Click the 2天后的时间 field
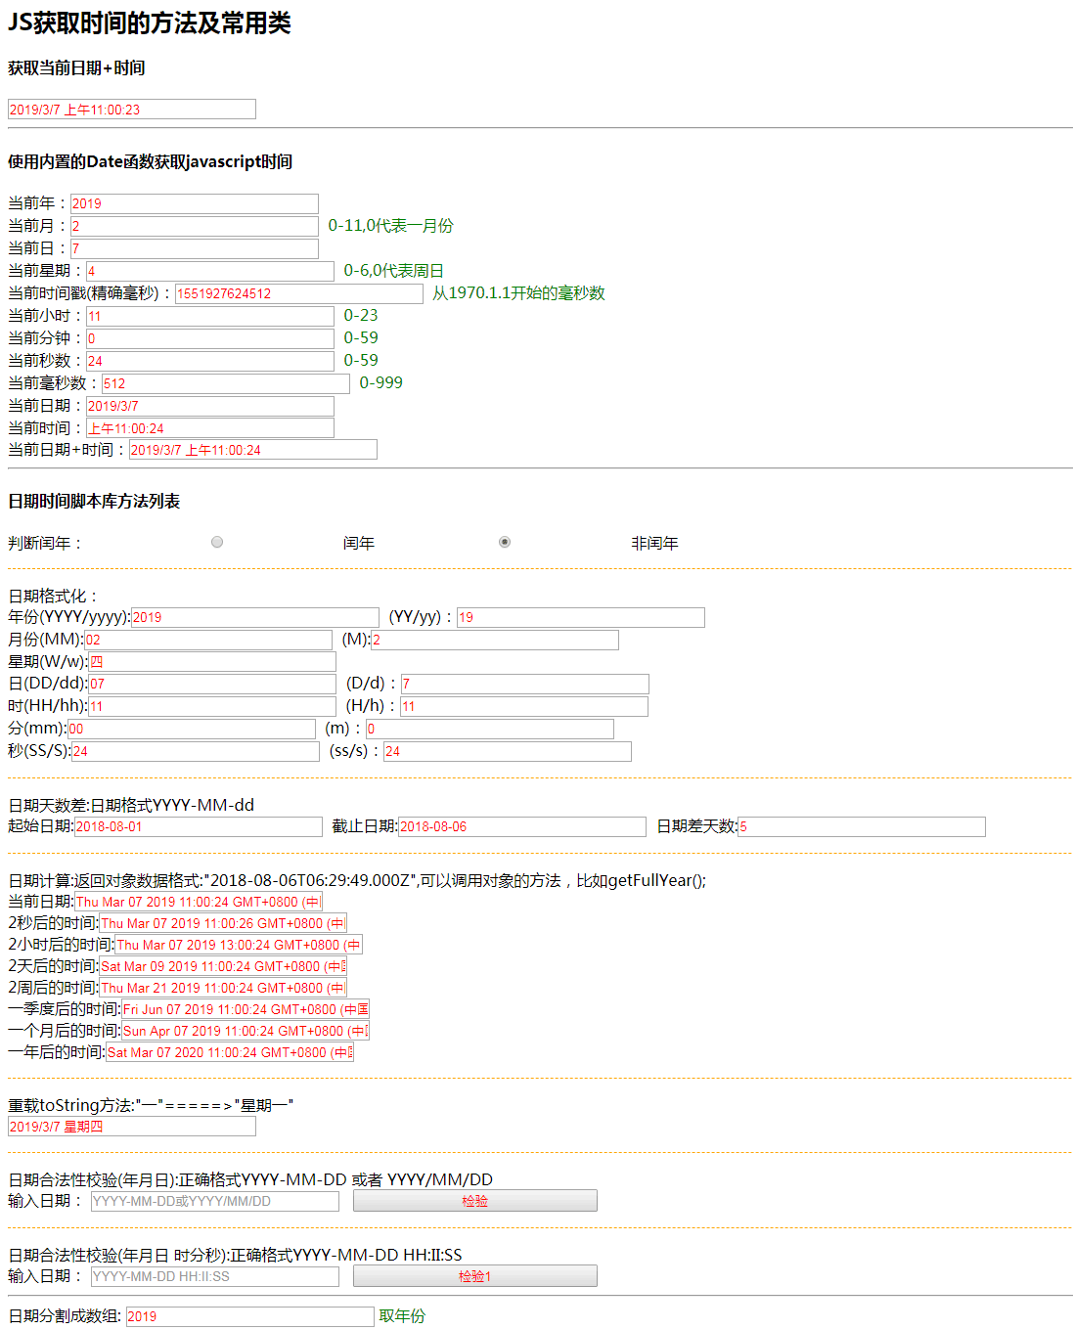 (x=223, y=966)
